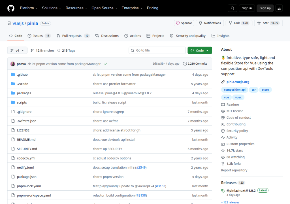Screen dimensions: 290x204
Task: Open the pinia.vuejs.org website link
Action: pos(238,82)
